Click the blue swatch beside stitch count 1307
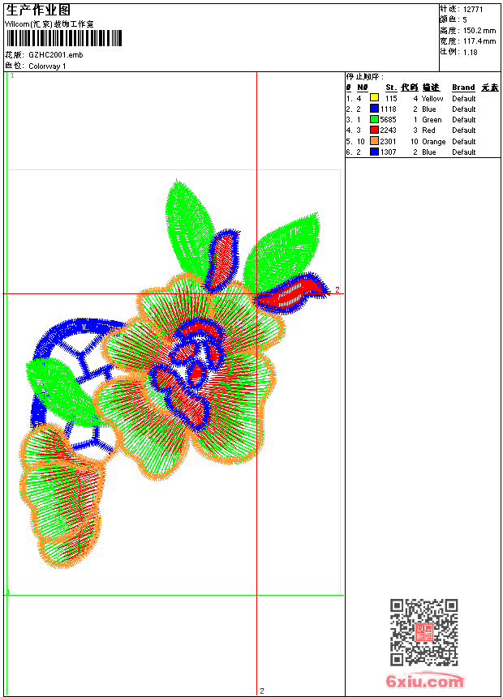Viewport: 503px width, 697px height. pos(374,152)
